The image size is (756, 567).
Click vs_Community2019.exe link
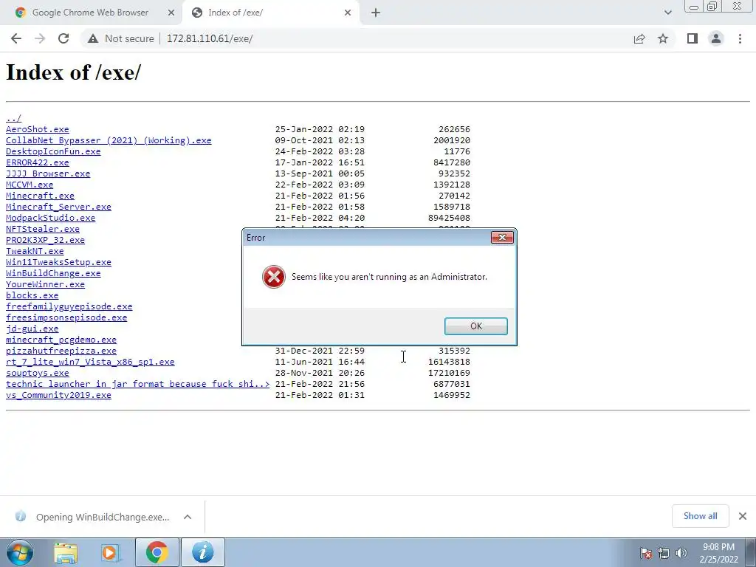58,396
